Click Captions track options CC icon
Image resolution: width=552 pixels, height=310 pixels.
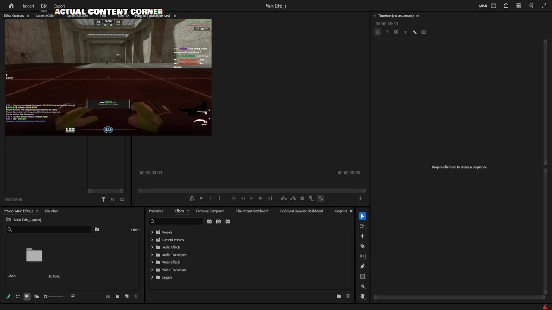424,32
